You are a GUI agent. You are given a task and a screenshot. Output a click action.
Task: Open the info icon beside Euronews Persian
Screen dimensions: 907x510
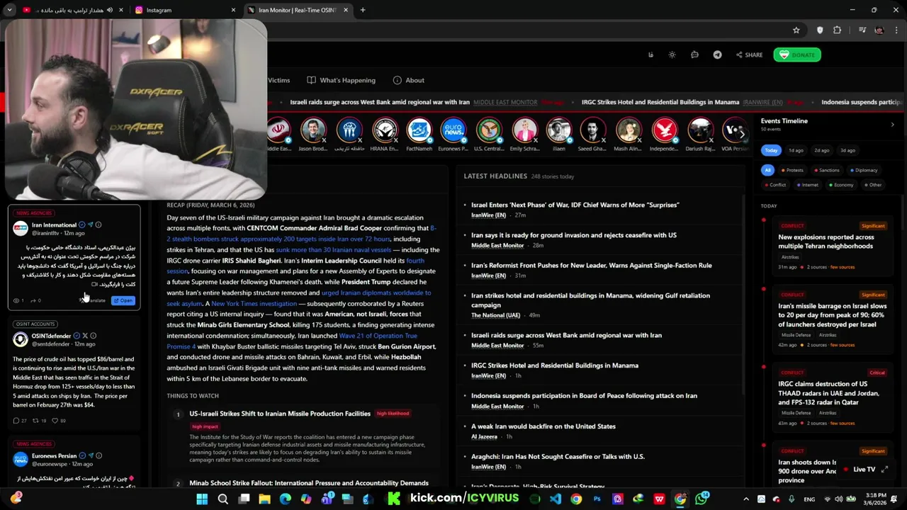point(98,455)
